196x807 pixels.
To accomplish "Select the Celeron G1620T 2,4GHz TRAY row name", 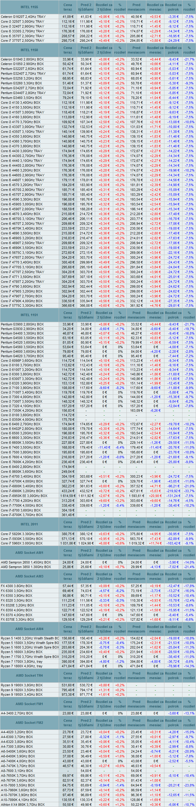I will coord(23,17).
